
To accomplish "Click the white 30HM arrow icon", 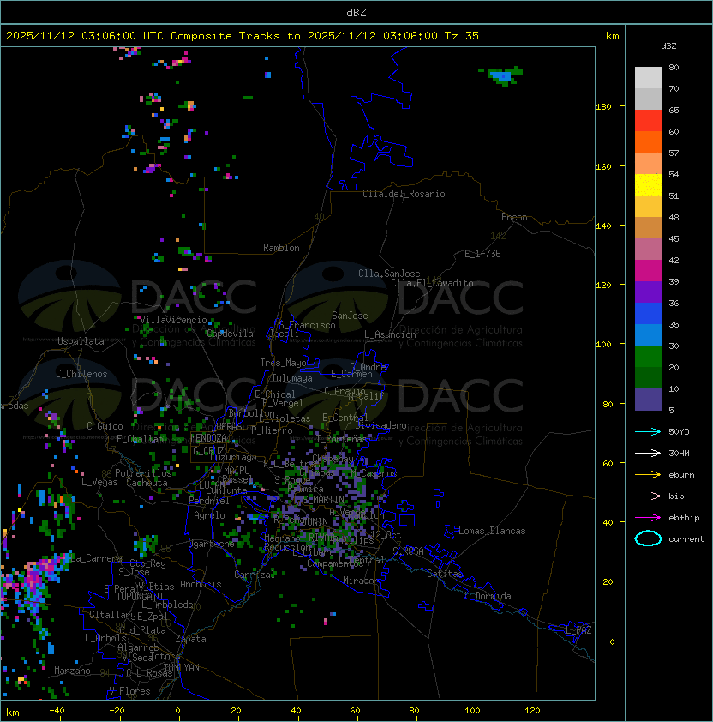I will (648, 453).
